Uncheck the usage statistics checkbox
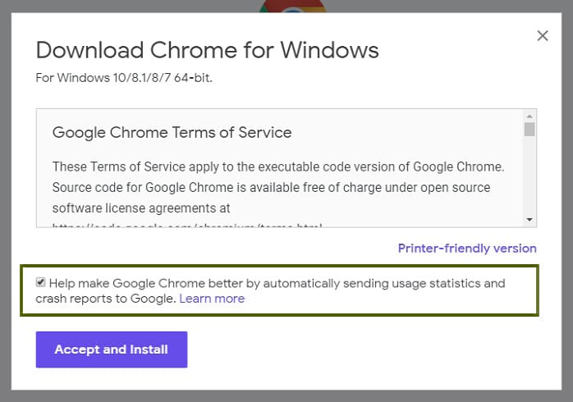 pos(40,282)
